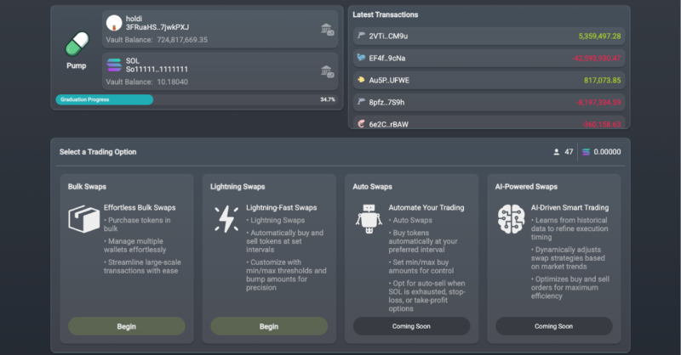This screenshot has height=355, width=681.
Task: Begin Lightning Swaps
Action: pos(269,326)
